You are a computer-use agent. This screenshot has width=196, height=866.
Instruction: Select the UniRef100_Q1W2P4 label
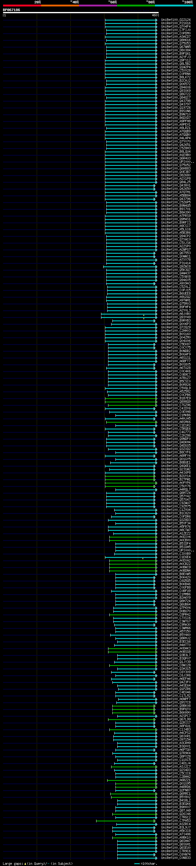[175, 67]
